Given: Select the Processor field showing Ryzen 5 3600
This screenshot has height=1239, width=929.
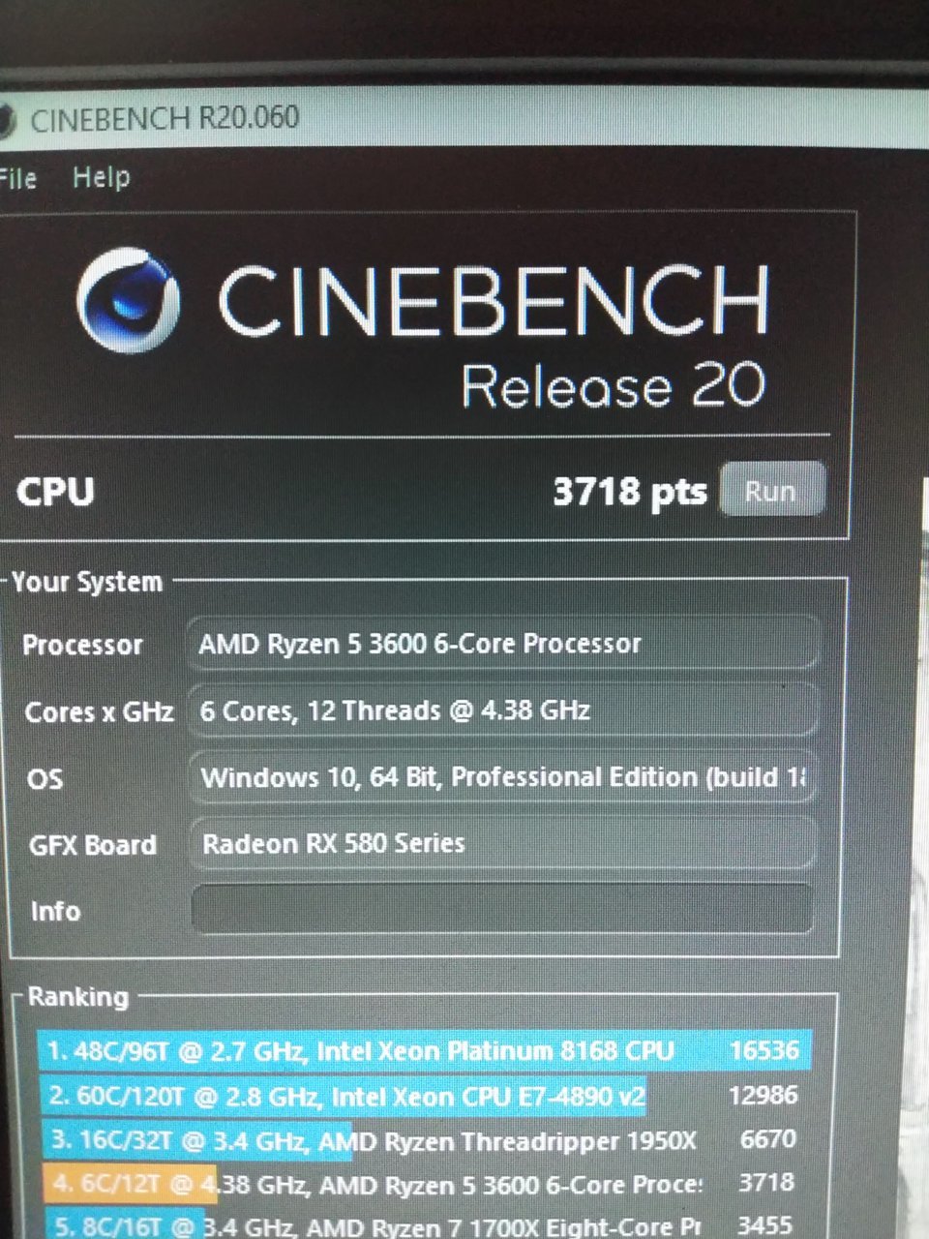Looking at the screenshot, I should click(503, 644).
